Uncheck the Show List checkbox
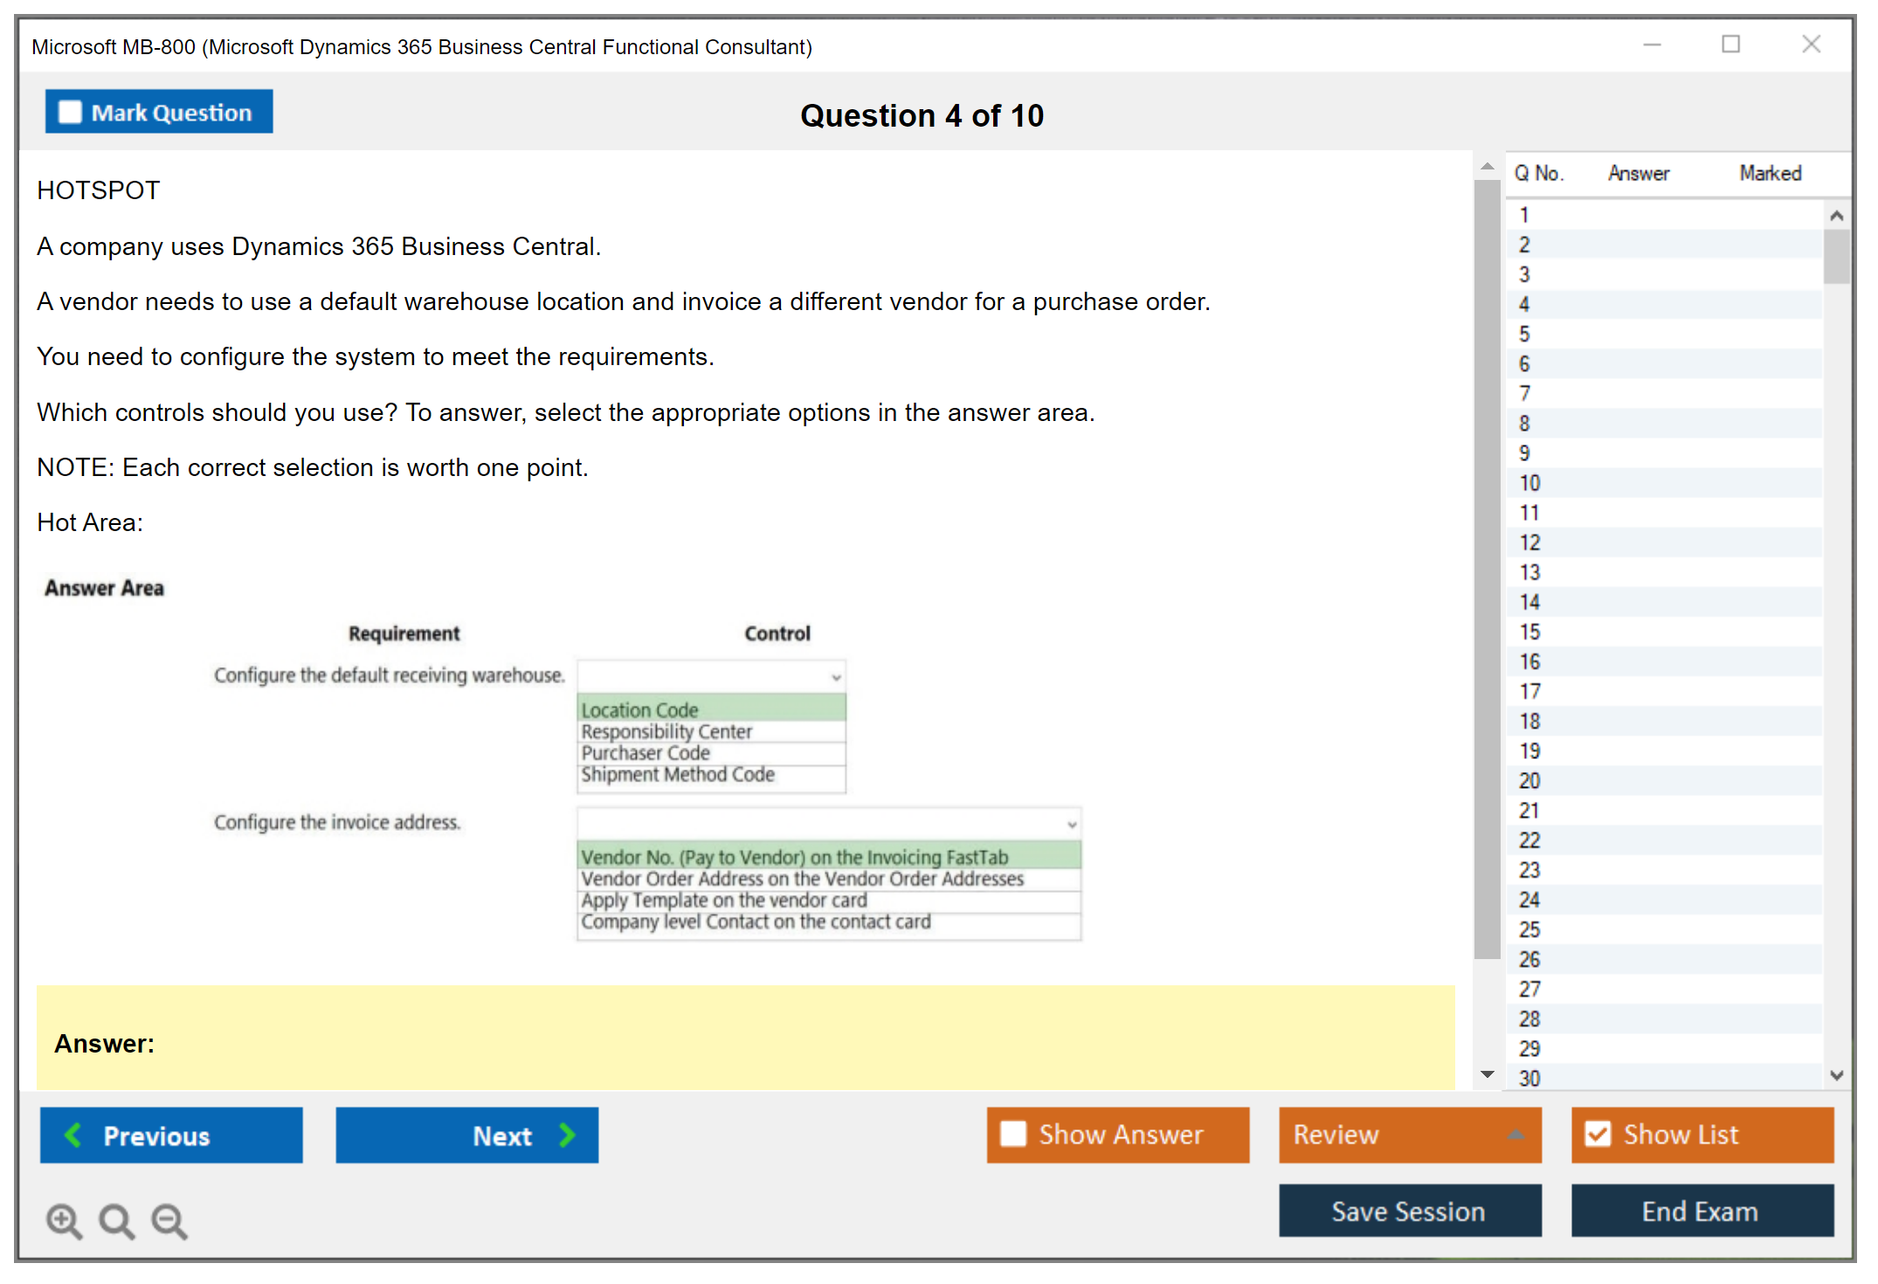 tap(1598, 1135)
